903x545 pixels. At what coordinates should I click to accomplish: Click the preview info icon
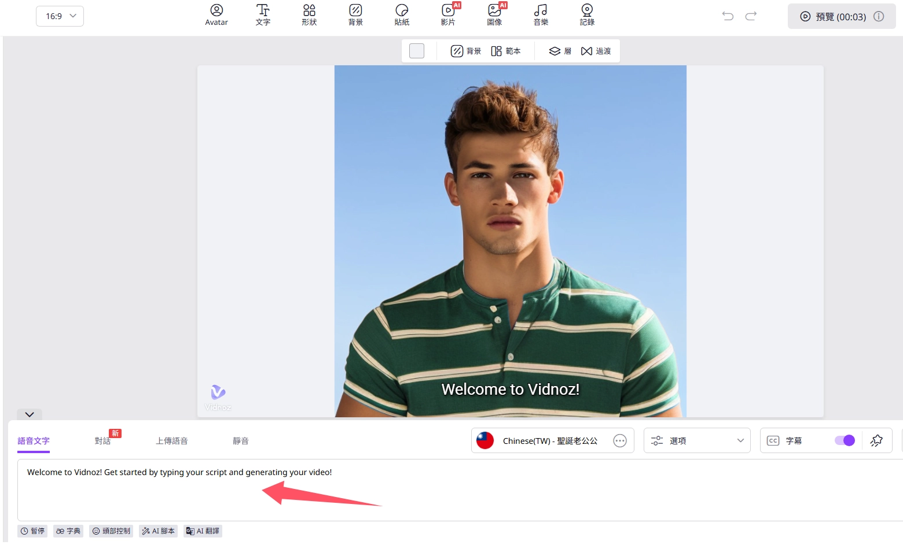(x=879, y=16)
